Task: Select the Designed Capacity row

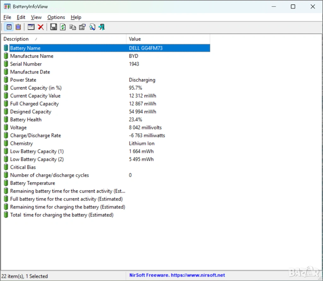Action: (31, 112)
